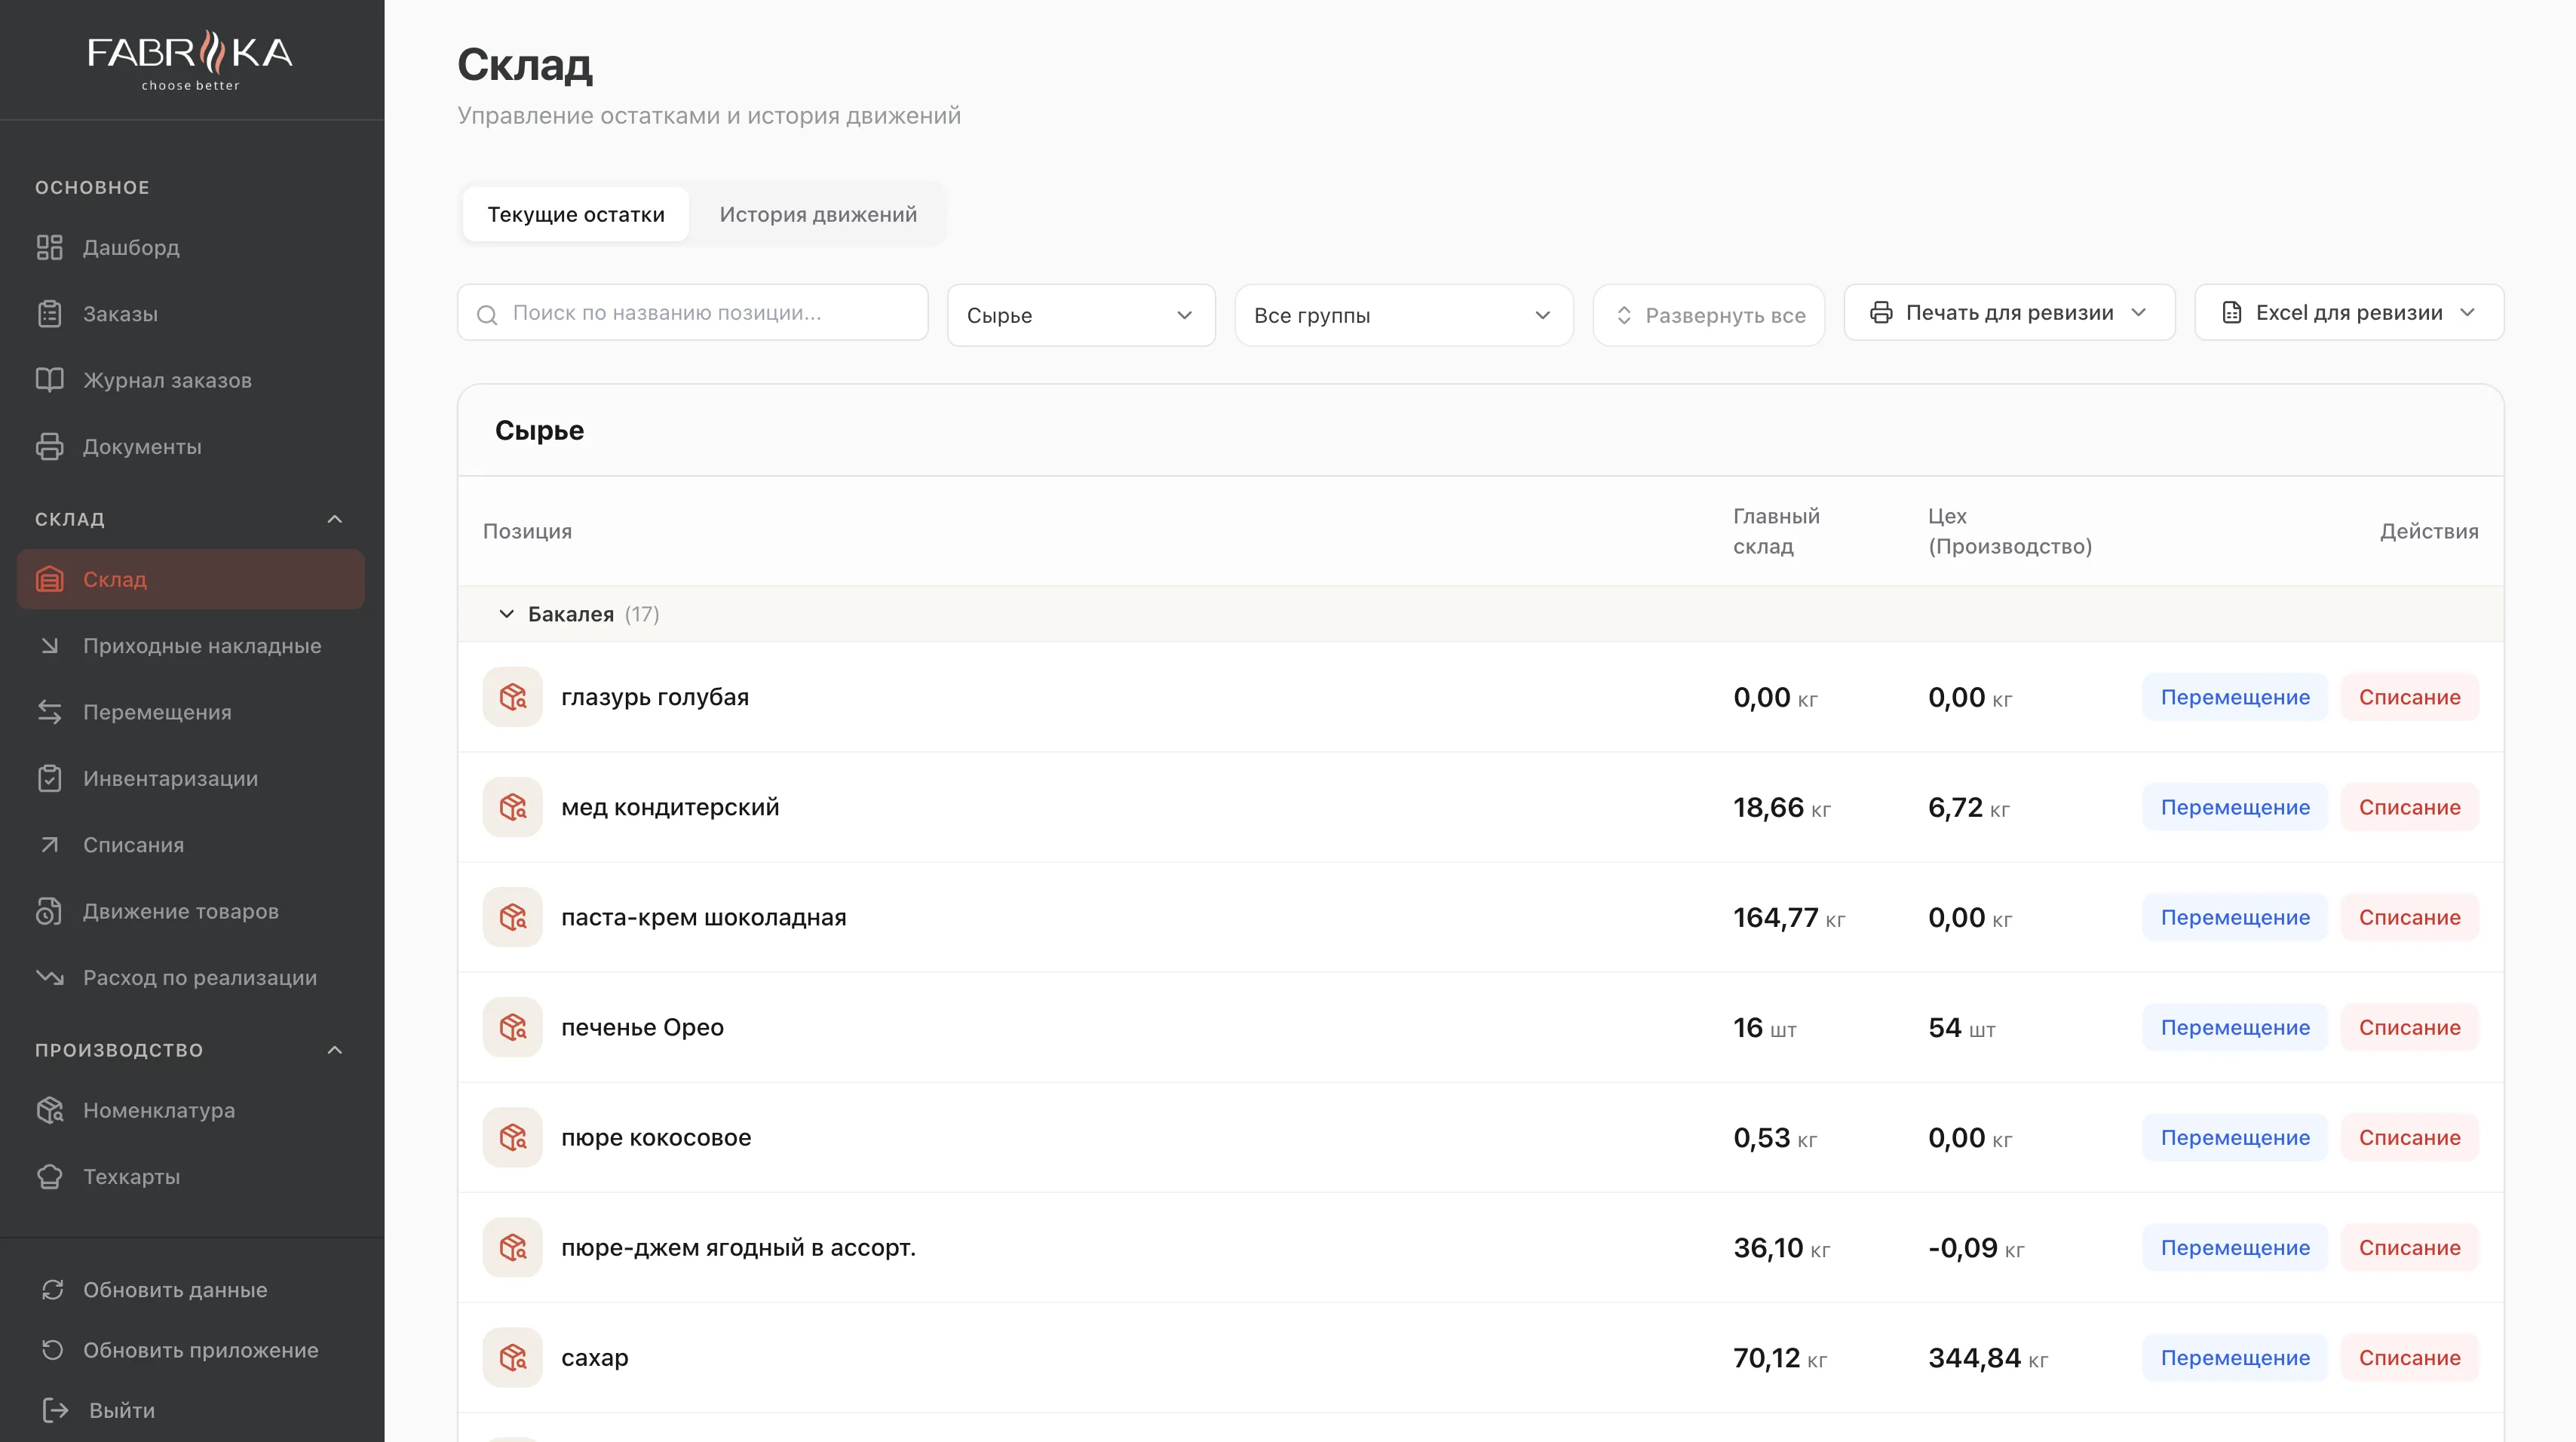This screenshot has height=1442, width=2576.
Task: Click the Движение товаров icon
Action: [49, 911]
